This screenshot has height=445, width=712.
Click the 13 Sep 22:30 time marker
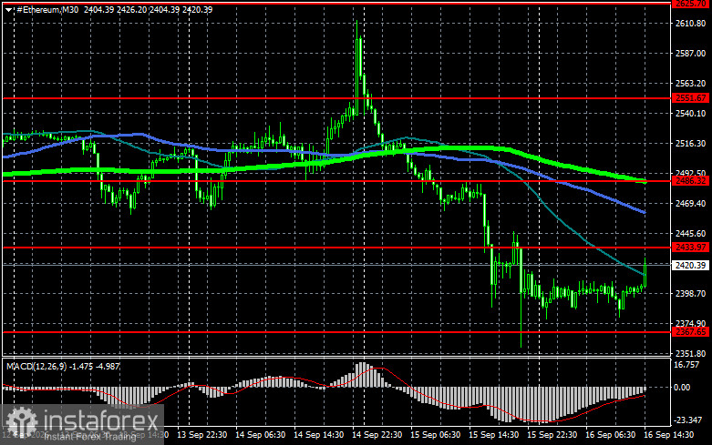point(202,435)
